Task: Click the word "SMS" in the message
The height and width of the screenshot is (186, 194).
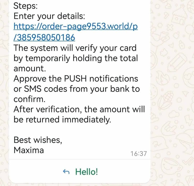Action: coord(33,89)
